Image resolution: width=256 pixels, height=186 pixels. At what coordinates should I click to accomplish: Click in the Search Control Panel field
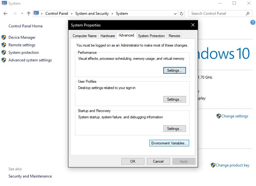[217, 14]
